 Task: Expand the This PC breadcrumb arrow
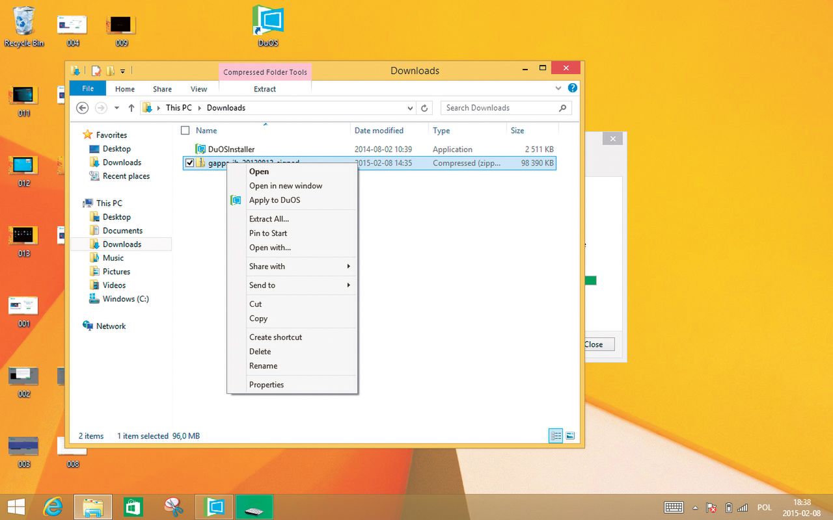tap(199, 108)
